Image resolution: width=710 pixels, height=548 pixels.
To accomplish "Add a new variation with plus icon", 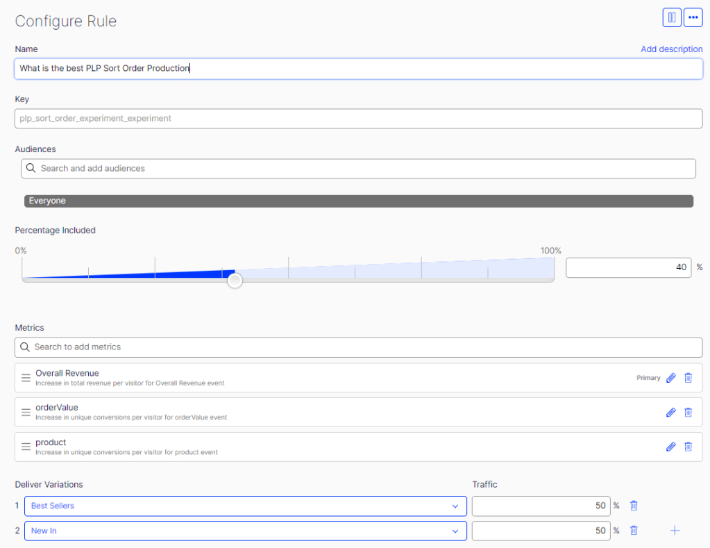I will click(x=675, y=531).
